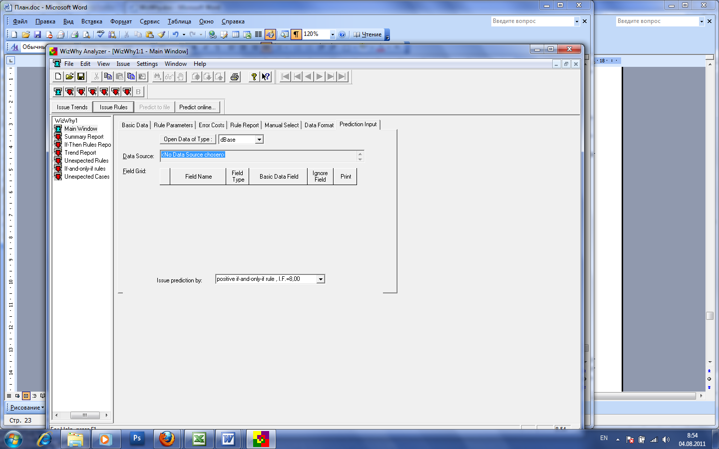Click Word's Undo arrow icon
This screenshot has width=719, height=449.
[175, 34]
